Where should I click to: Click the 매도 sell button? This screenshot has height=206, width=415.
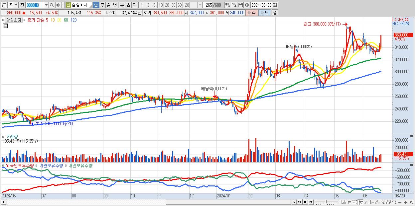point(264,13)
